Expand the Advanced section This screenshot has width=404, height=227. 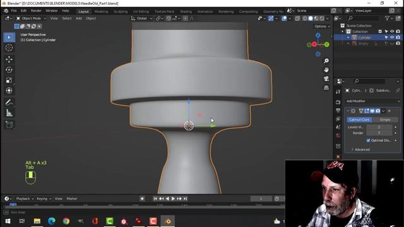click(360, 149)
